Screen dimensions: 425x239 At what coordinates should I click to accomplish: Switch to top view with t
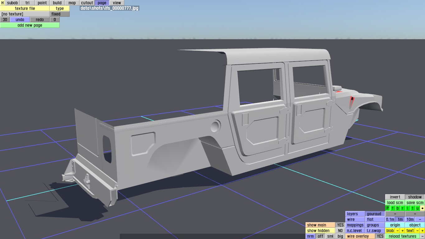(x=413, y=208)
